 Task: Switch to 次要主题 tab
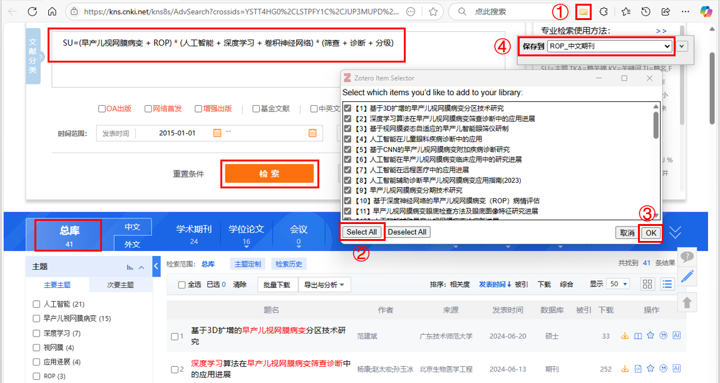(x=120, y=285)
